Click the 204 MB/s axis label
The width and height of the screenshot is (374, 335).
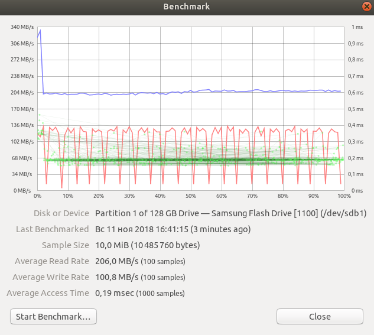[x=22, y=93]
